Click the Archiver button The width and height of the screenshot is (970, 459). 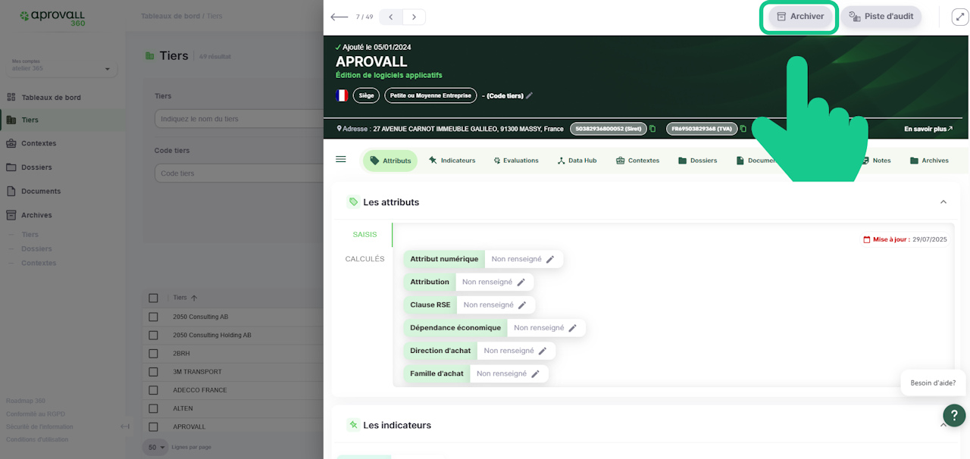[x=799, y=17]
